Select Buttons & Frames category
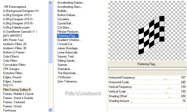Viewport: 187px width, 112px height. pos(14,52)
